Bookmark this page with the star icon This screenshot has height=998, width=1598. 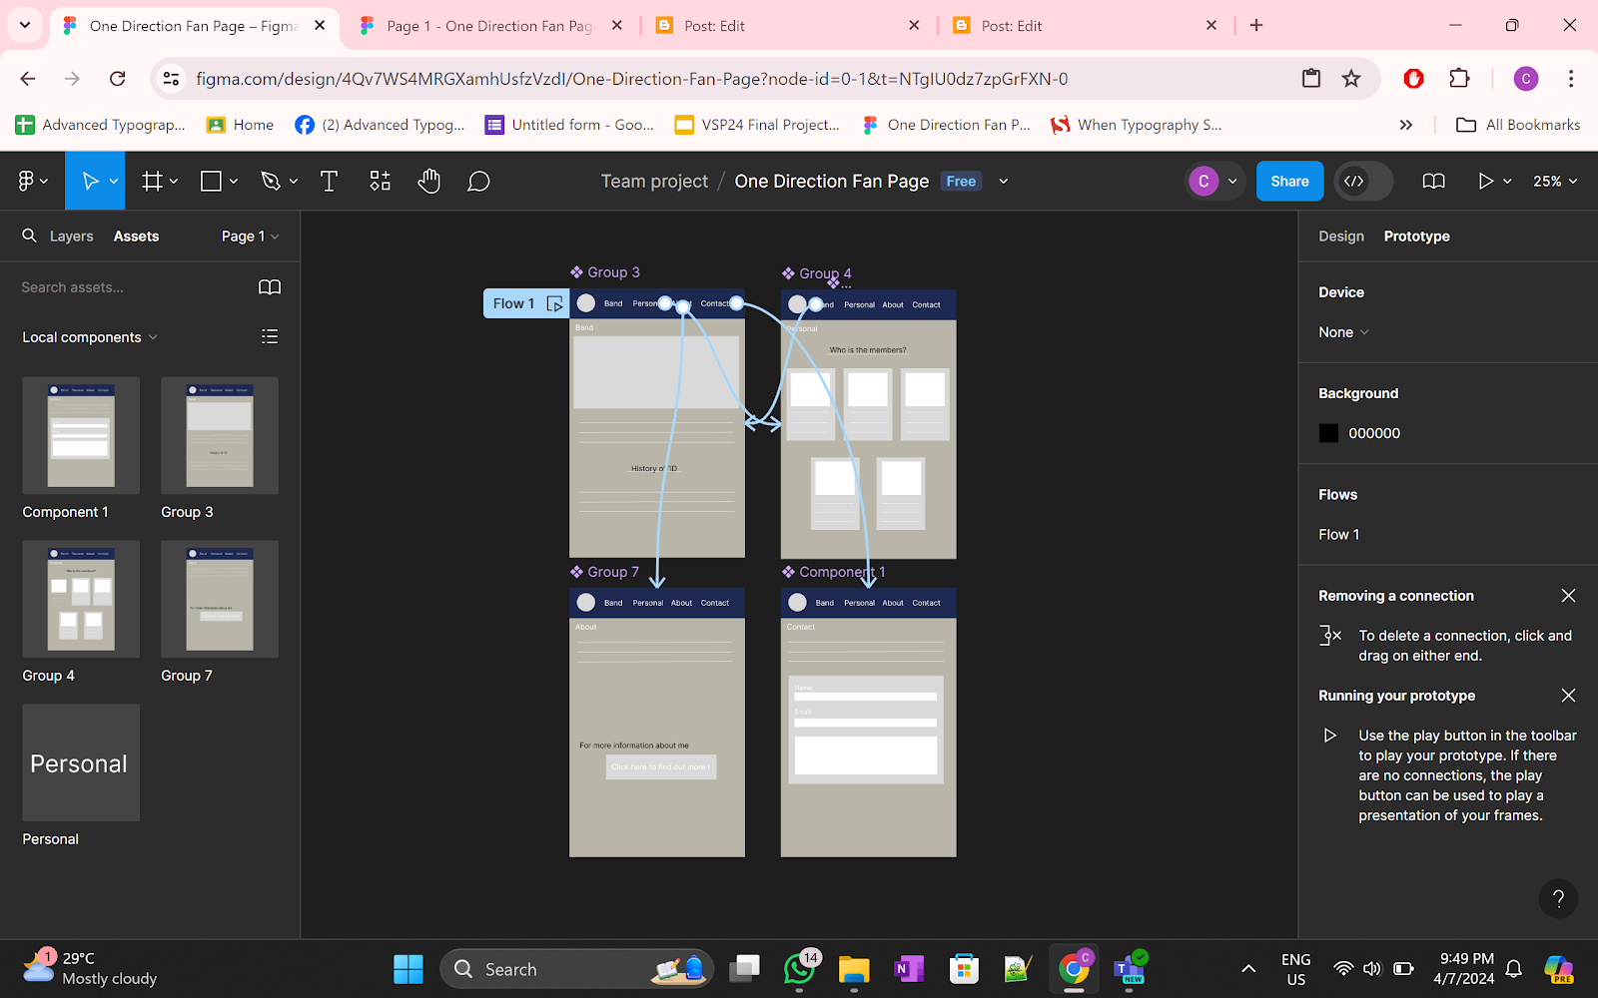(x=1351, y=79)
